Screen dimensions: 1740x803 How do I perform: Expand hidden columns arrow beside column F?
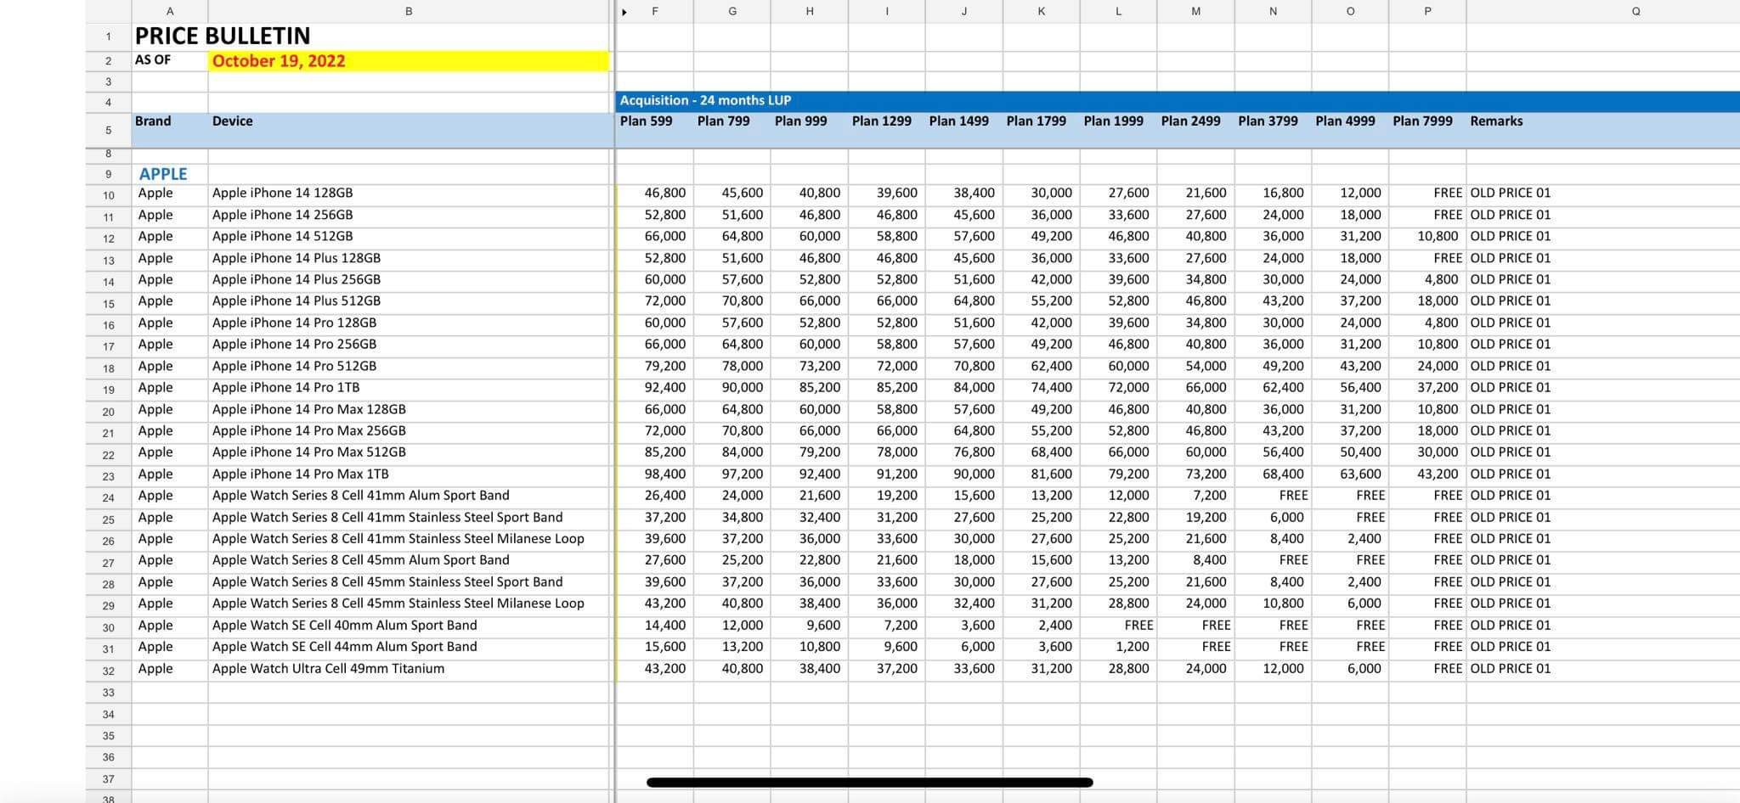624,12
